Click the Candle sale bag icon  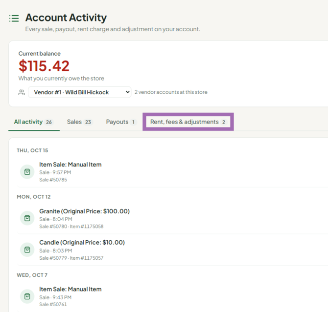point(27,250)
